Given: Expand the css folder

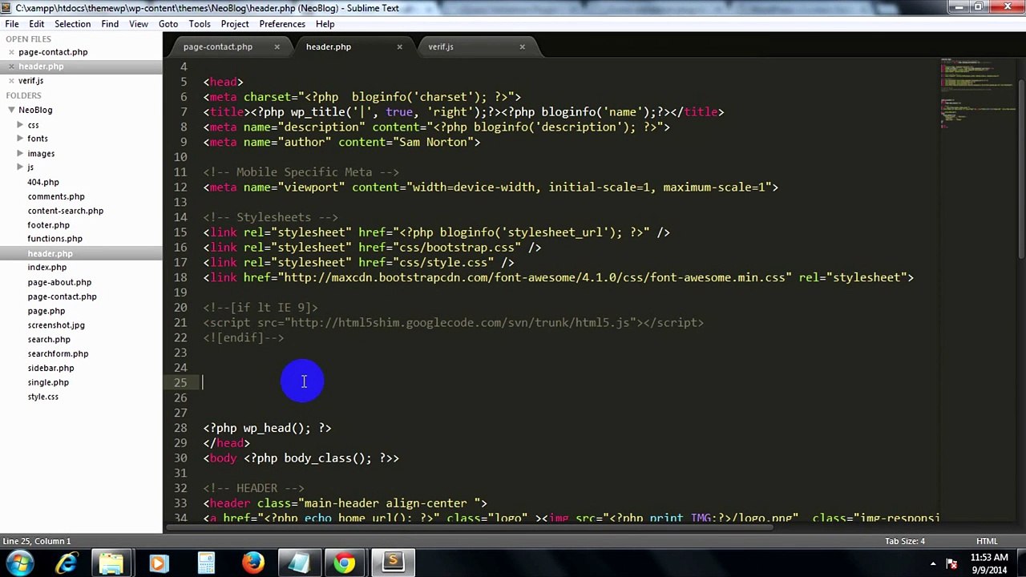Looking at the screenshot, I should tap(20, 124).
